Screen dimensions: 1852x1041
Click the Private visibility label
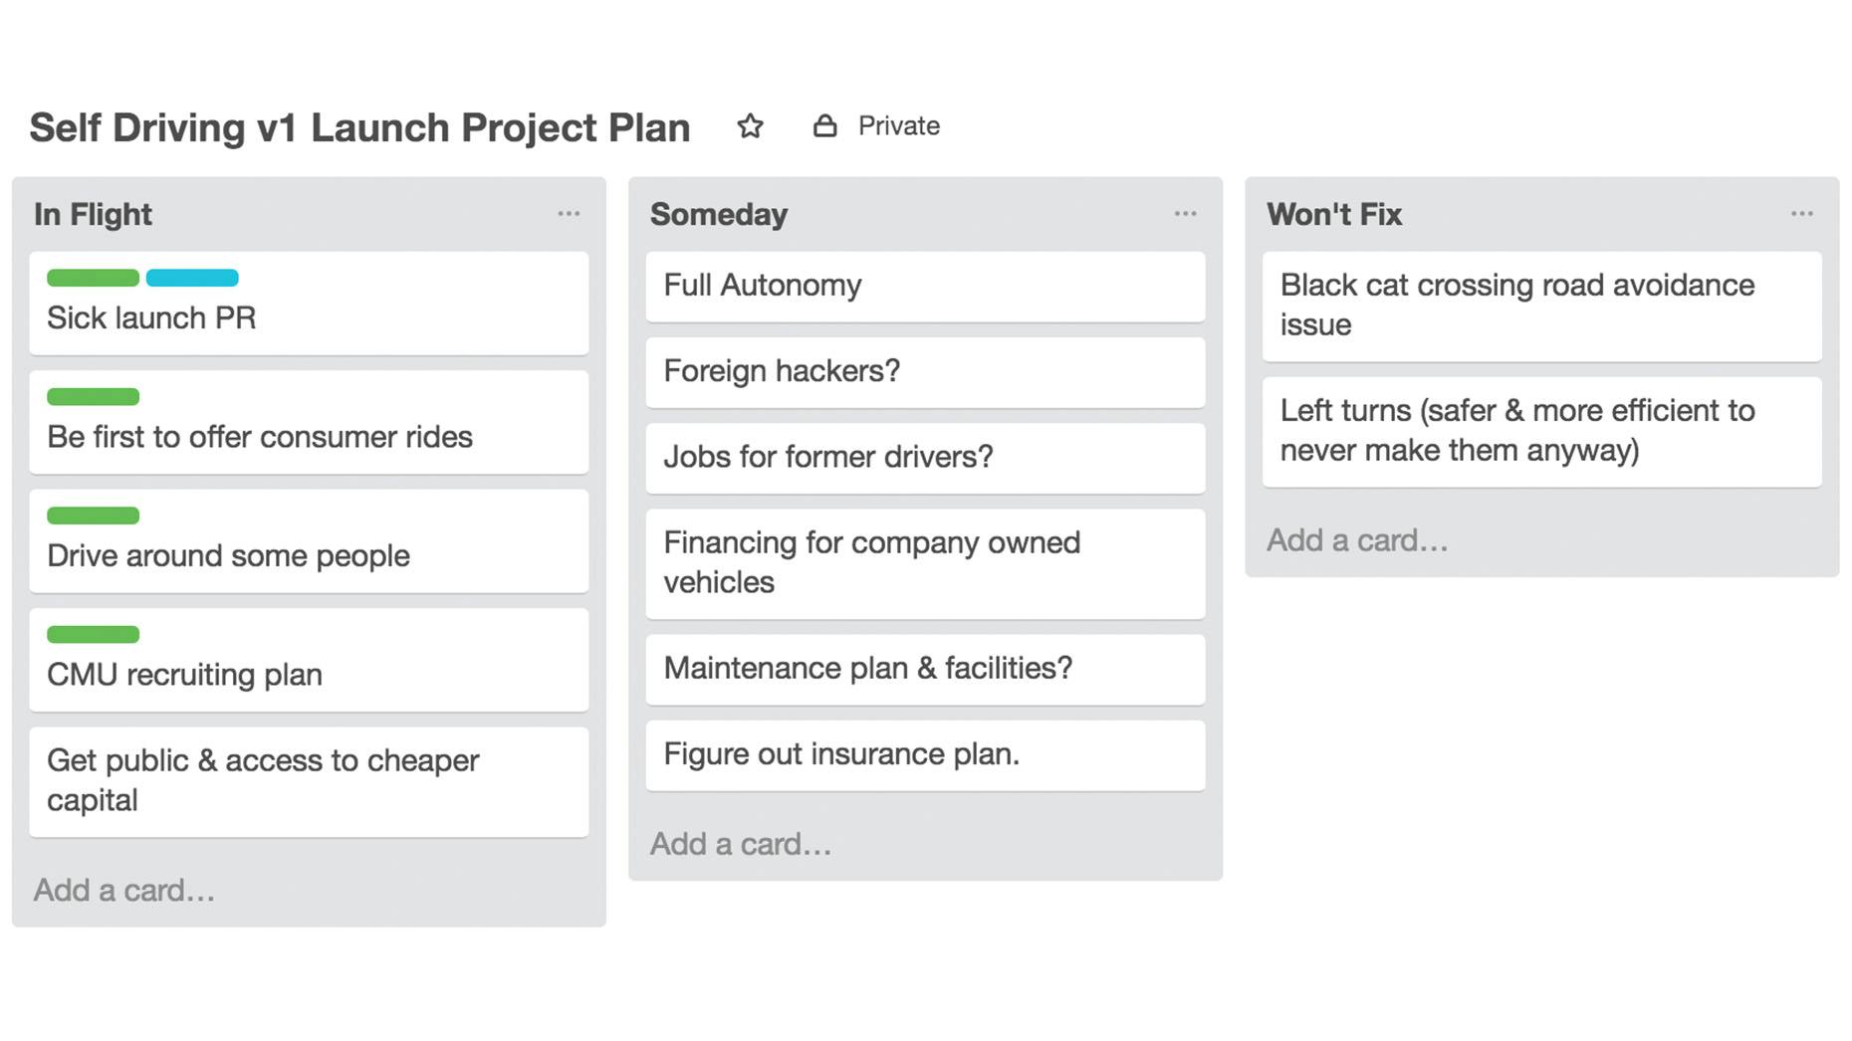click(x=898, y=126)
